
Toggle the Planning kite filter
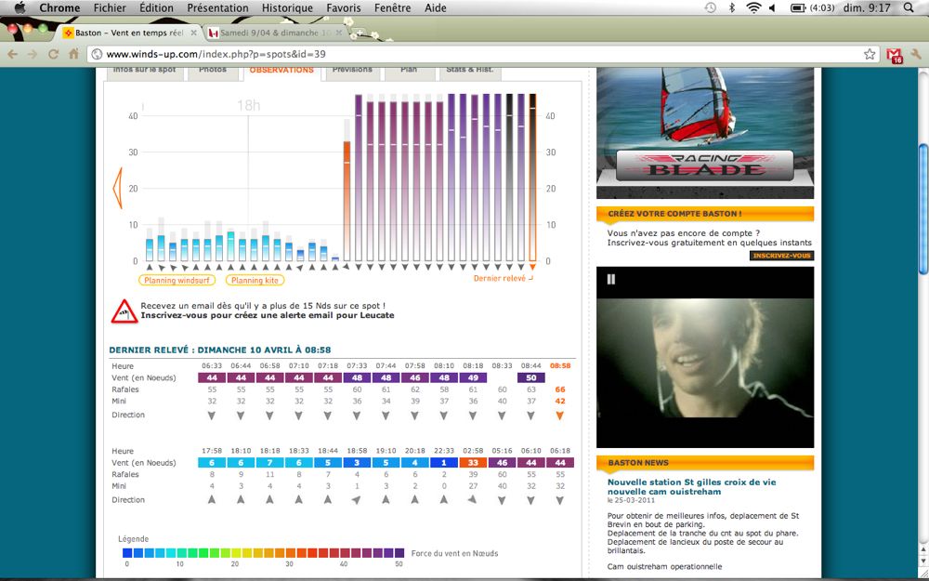pos(255,280)
